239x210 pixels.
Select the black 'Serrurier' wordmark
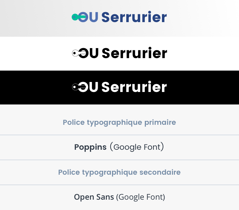coord(134,53)
